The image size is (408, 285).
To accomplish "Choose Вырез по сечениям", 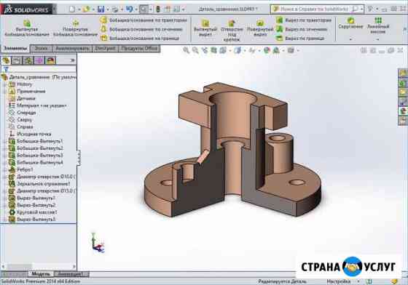I will click(302, 29).
